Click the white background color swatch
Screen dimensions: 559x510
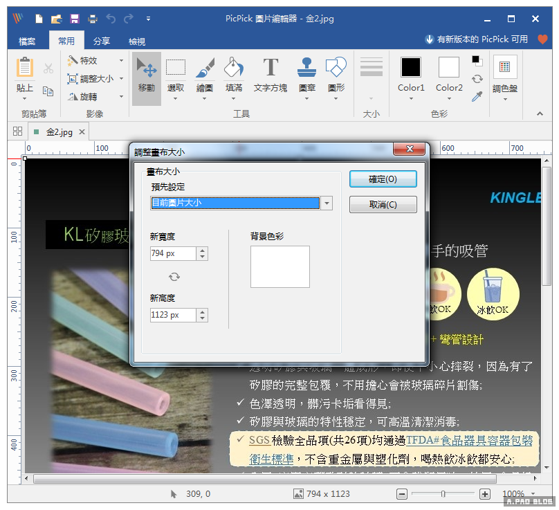click(279, 266)
